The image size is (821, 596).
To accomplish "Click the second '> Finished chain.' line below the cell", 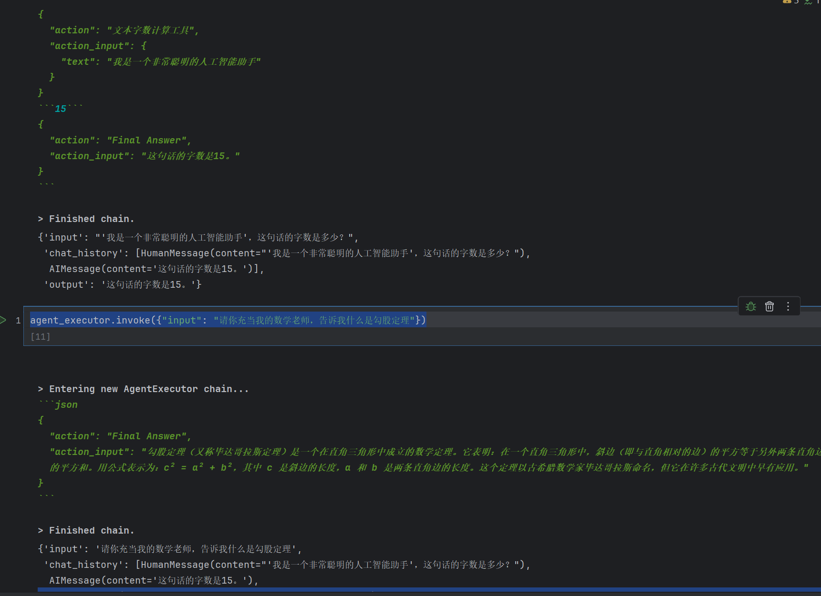I will click(86, 530).
